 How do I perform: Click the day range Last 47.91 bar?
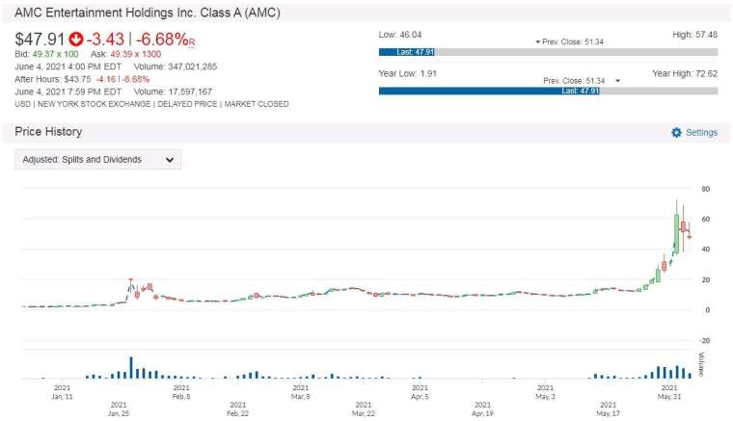(407, 52)
